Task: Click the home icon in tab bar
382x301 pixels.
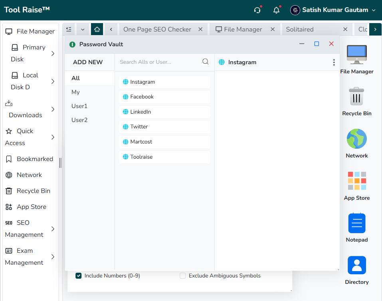Action: [x=97, y=30]
